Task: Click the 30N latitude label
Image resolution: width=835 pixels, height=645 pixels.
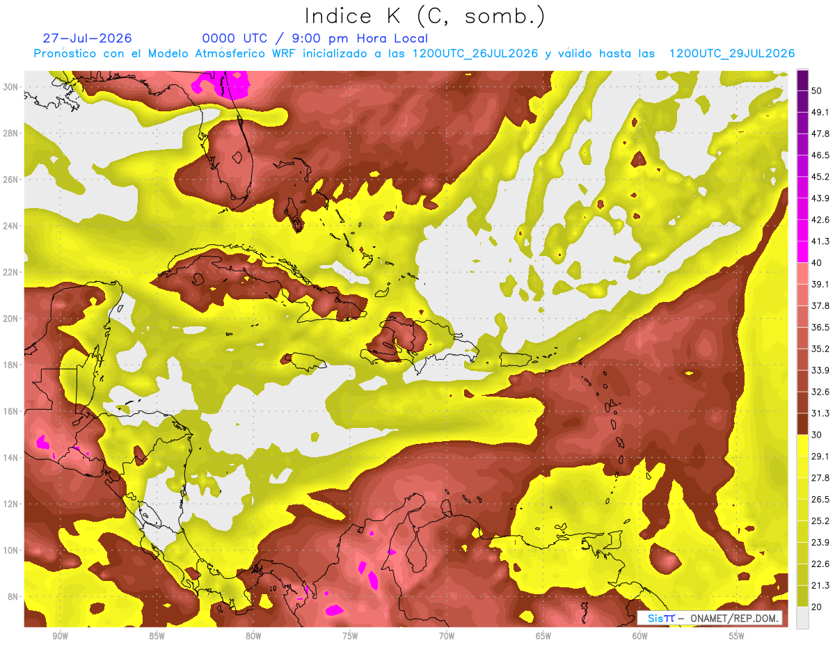Action: [11, 87]
